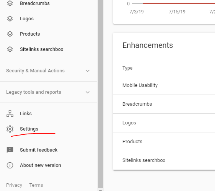Click the Sitelinks searchbox layers icon
Screen dimensions: 215x191
(10, 49)
